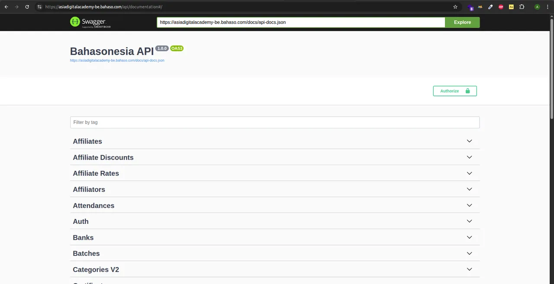Open the Attendances tag section
The image size is (554, 284).
coord(93,205)
